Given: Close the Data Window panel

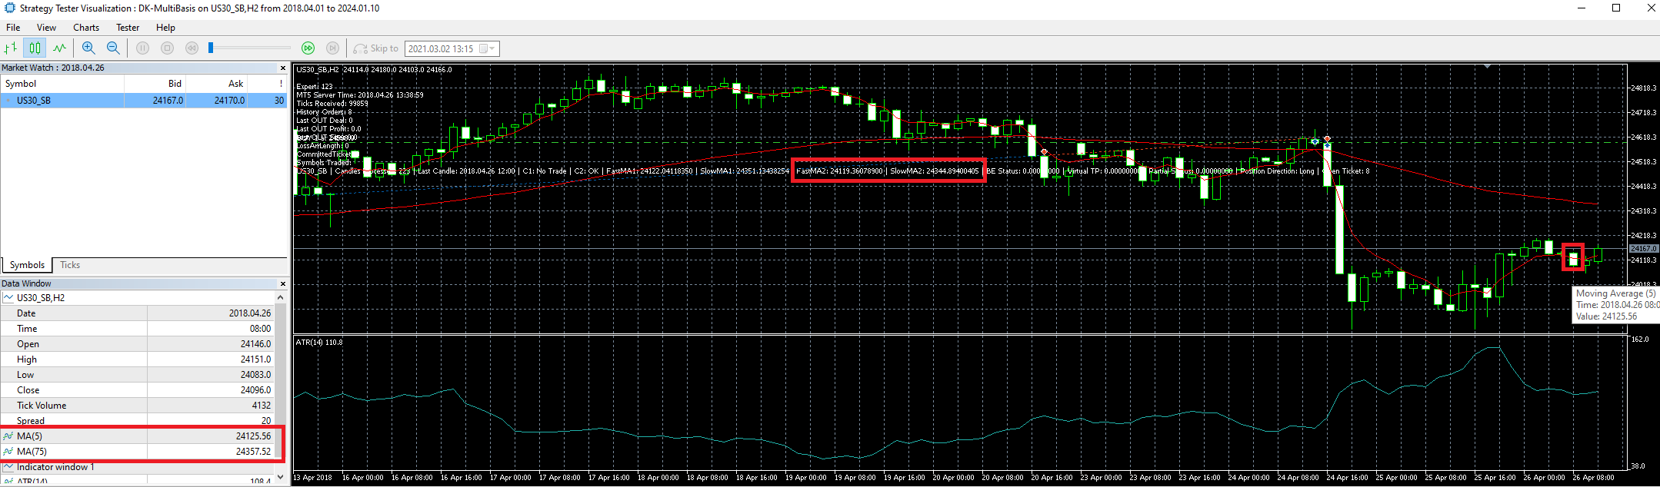Looking at the screenshot, I should pyautogui.click(x=282, y=283).
